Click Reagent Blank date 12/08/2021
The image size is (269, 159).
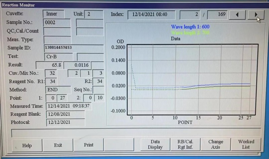pyautogui.click(x=66, y=114)
